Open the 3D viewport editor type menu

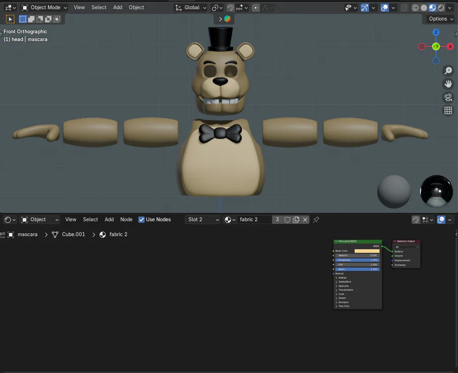tap(10, 8)
